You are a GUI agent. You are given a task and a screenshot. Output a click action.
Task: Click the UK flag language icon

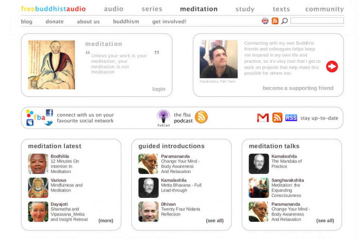265,21
